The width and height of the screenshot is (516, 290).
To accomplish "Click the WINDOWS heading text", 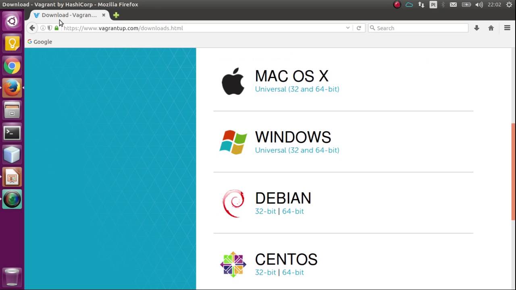I will coord(293,137).
